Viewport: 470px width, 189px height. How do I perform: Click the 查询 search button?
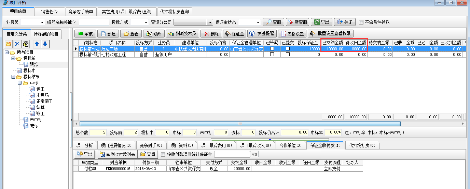coord(274,22)
